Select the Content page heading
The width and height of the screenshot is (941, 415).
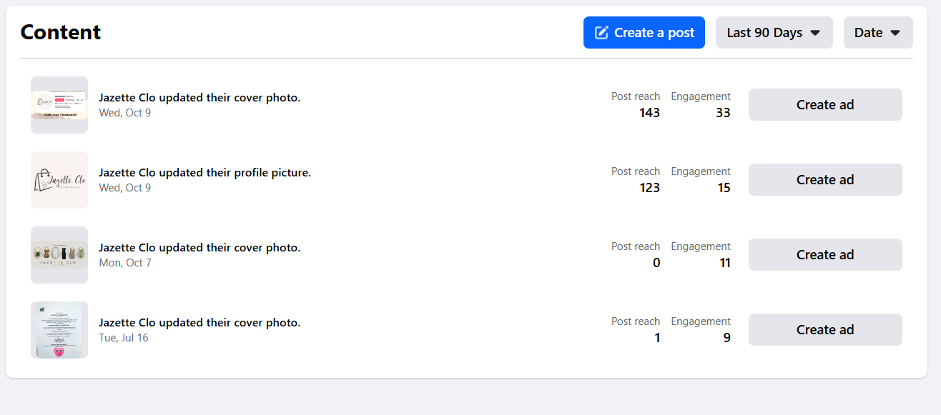pos(60,32)
